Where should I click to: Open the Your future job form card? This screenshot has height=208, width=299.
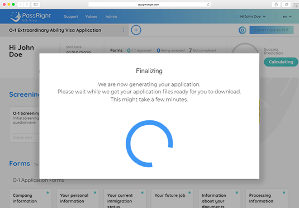(172, 198)
